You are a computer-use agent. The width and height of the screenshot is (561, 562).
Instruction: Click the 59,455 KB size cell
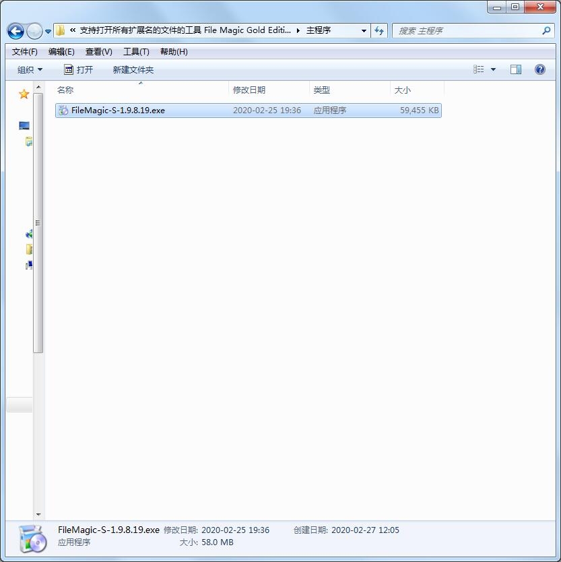[419, 111]
